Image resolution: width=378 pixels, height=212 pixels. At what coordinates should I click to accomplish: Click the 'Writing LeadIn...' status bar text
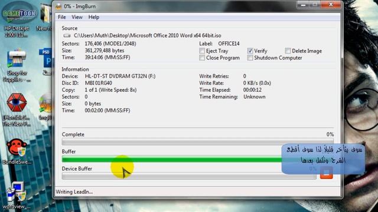click(x=74, y=192)
